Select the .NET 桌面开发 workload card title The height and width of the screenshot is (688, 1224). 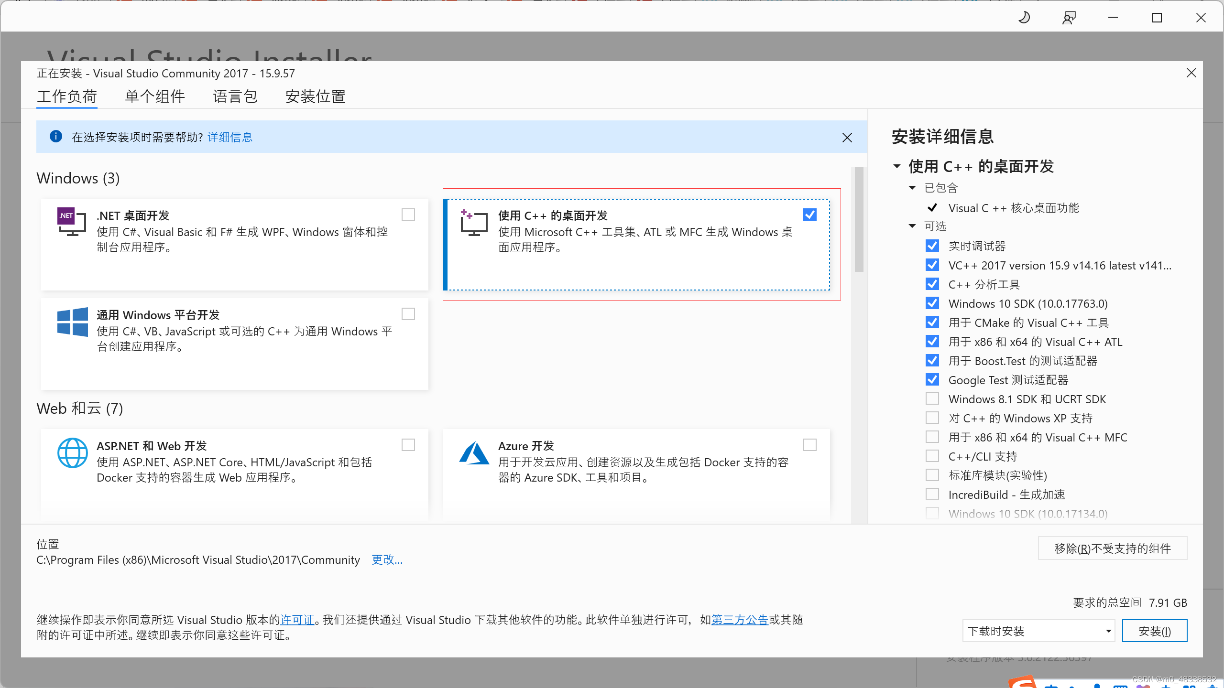click(x=133, y=215)
